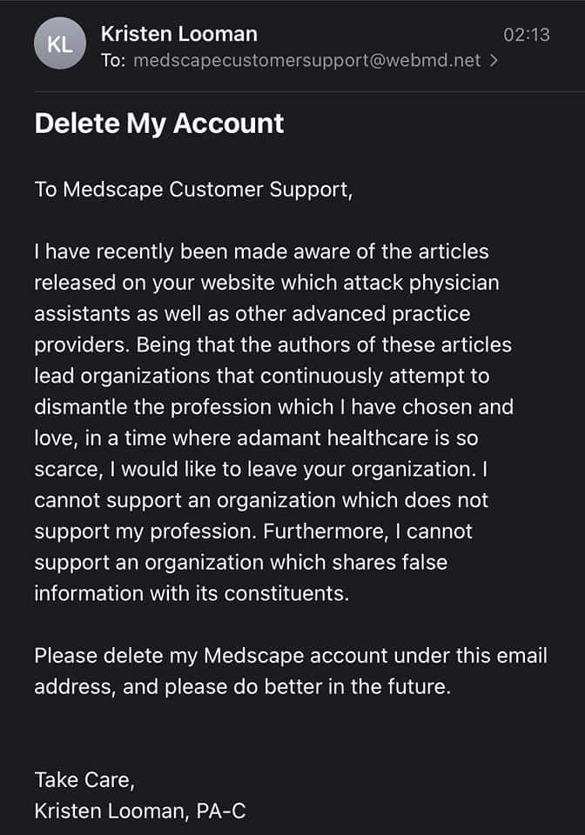585x835 pixels.
Task: Tap the line starting "providers. Being that the authors"
Action: pos(273,345)
